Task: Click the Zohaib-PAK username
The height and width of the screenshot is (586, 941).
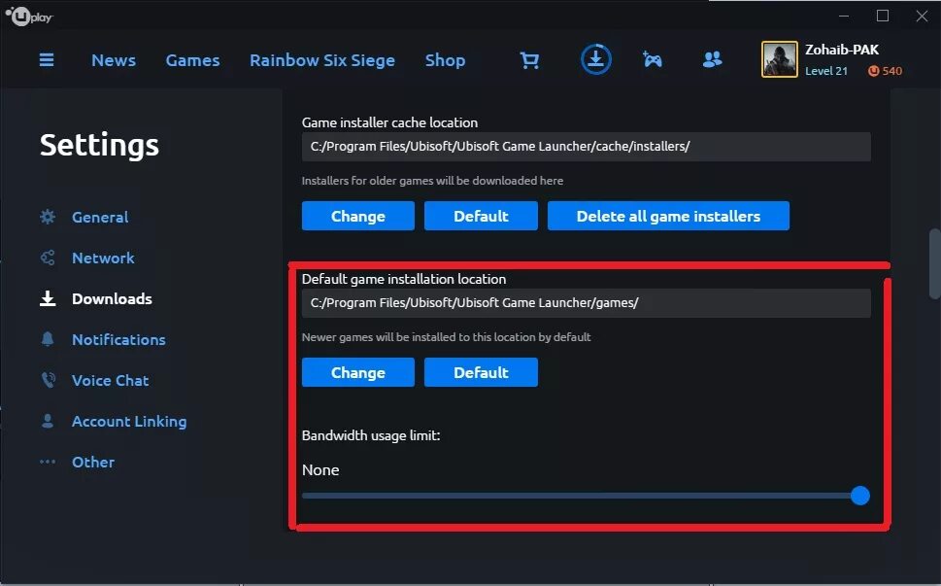Action: click(842, 50)
